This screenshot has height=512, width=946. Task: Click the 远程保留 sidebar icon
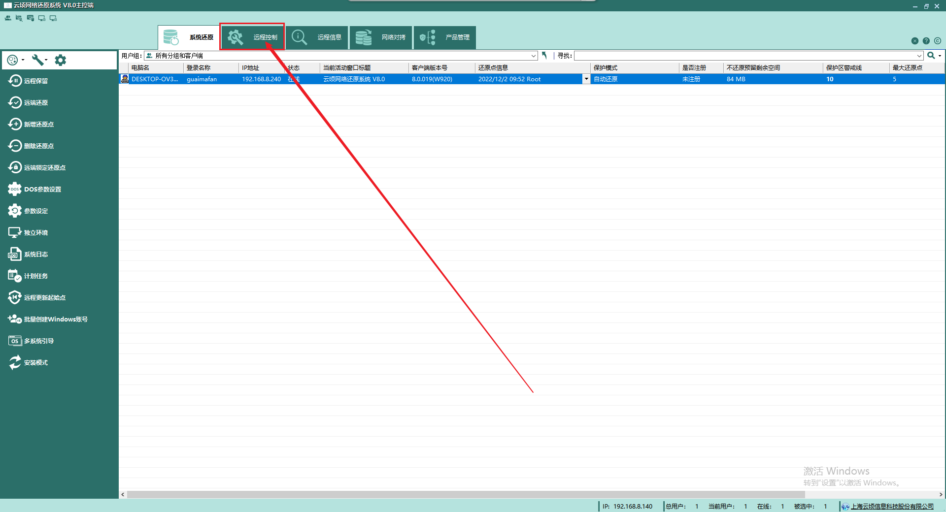coord(15,81)
